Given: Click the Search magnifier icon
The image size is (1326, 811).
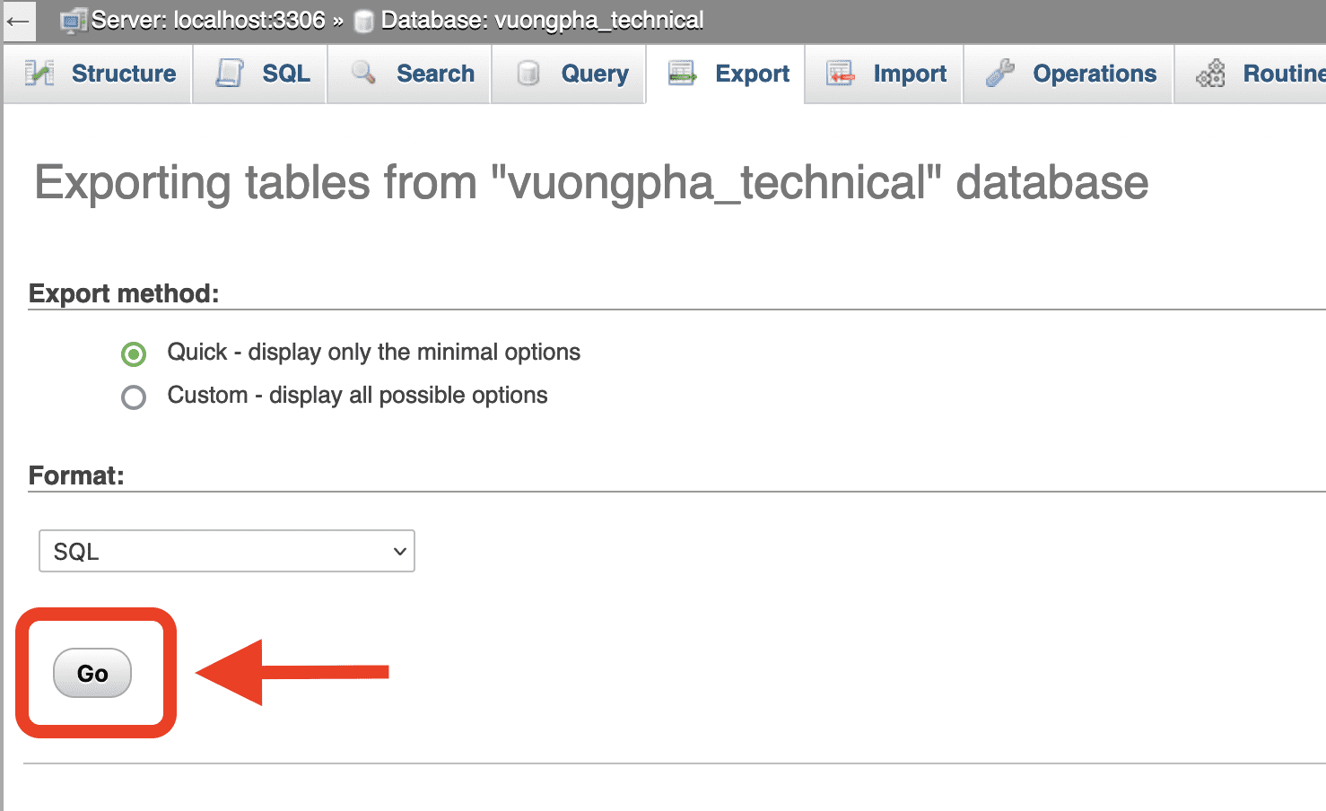Looking at the screenshot, I should click(x=363, y=73).
